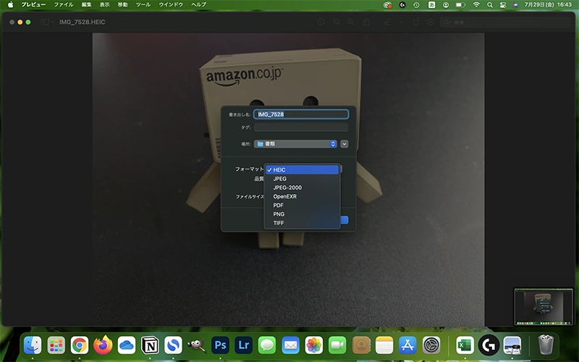Open the ツール menu
The image size is (579, 362).
click(143, 4)
